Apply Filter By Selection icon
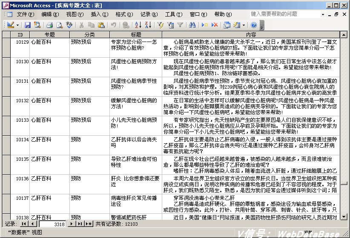 [x=160, y=25]
